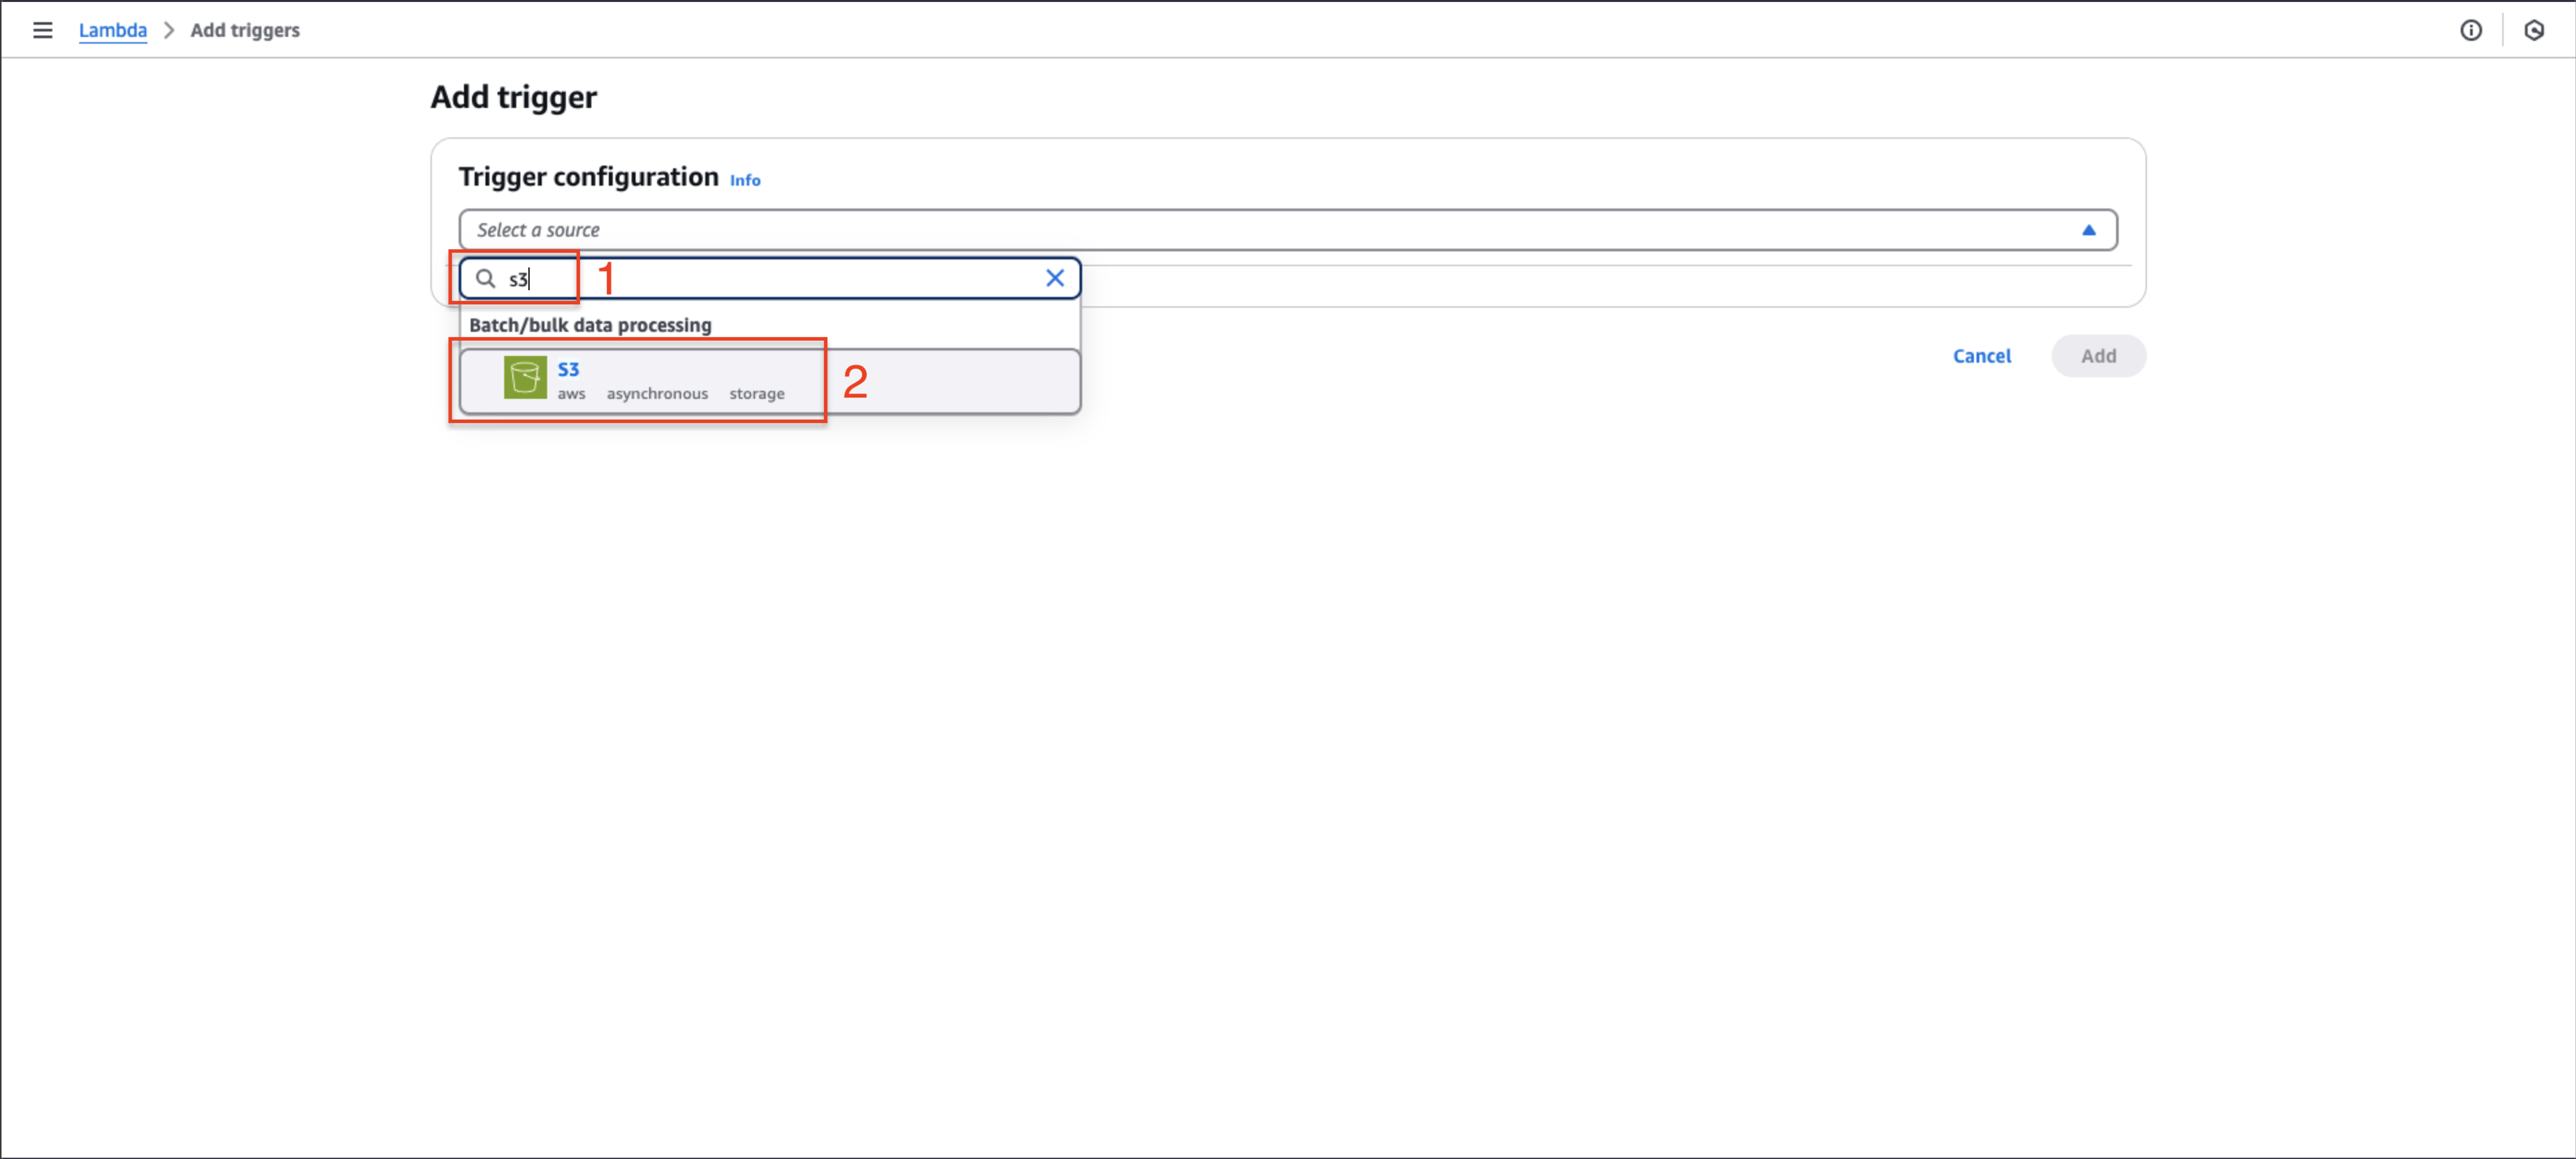
Task: Open the info circle icon in header
Action: point(2470,30)
